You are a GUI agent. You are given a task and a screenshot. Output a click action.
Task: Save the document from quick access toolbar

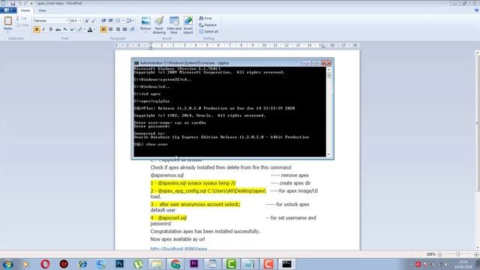tap(13, 3)
